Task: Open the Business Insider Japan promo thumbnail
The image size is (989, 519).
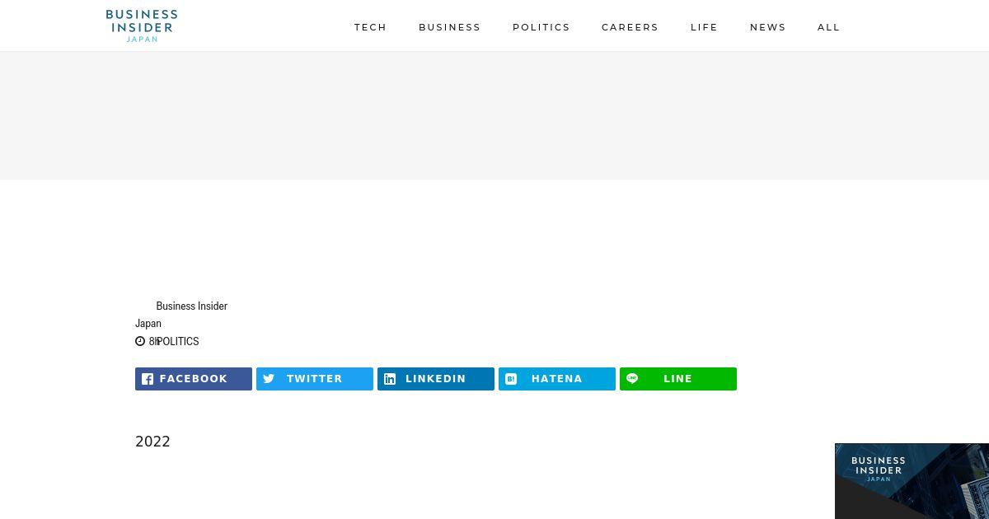Action: click(912, 481)
